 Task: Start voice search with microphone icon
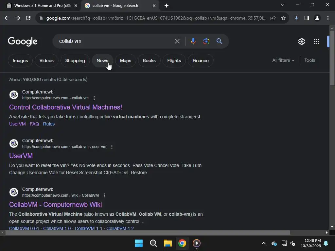point(193,41)
